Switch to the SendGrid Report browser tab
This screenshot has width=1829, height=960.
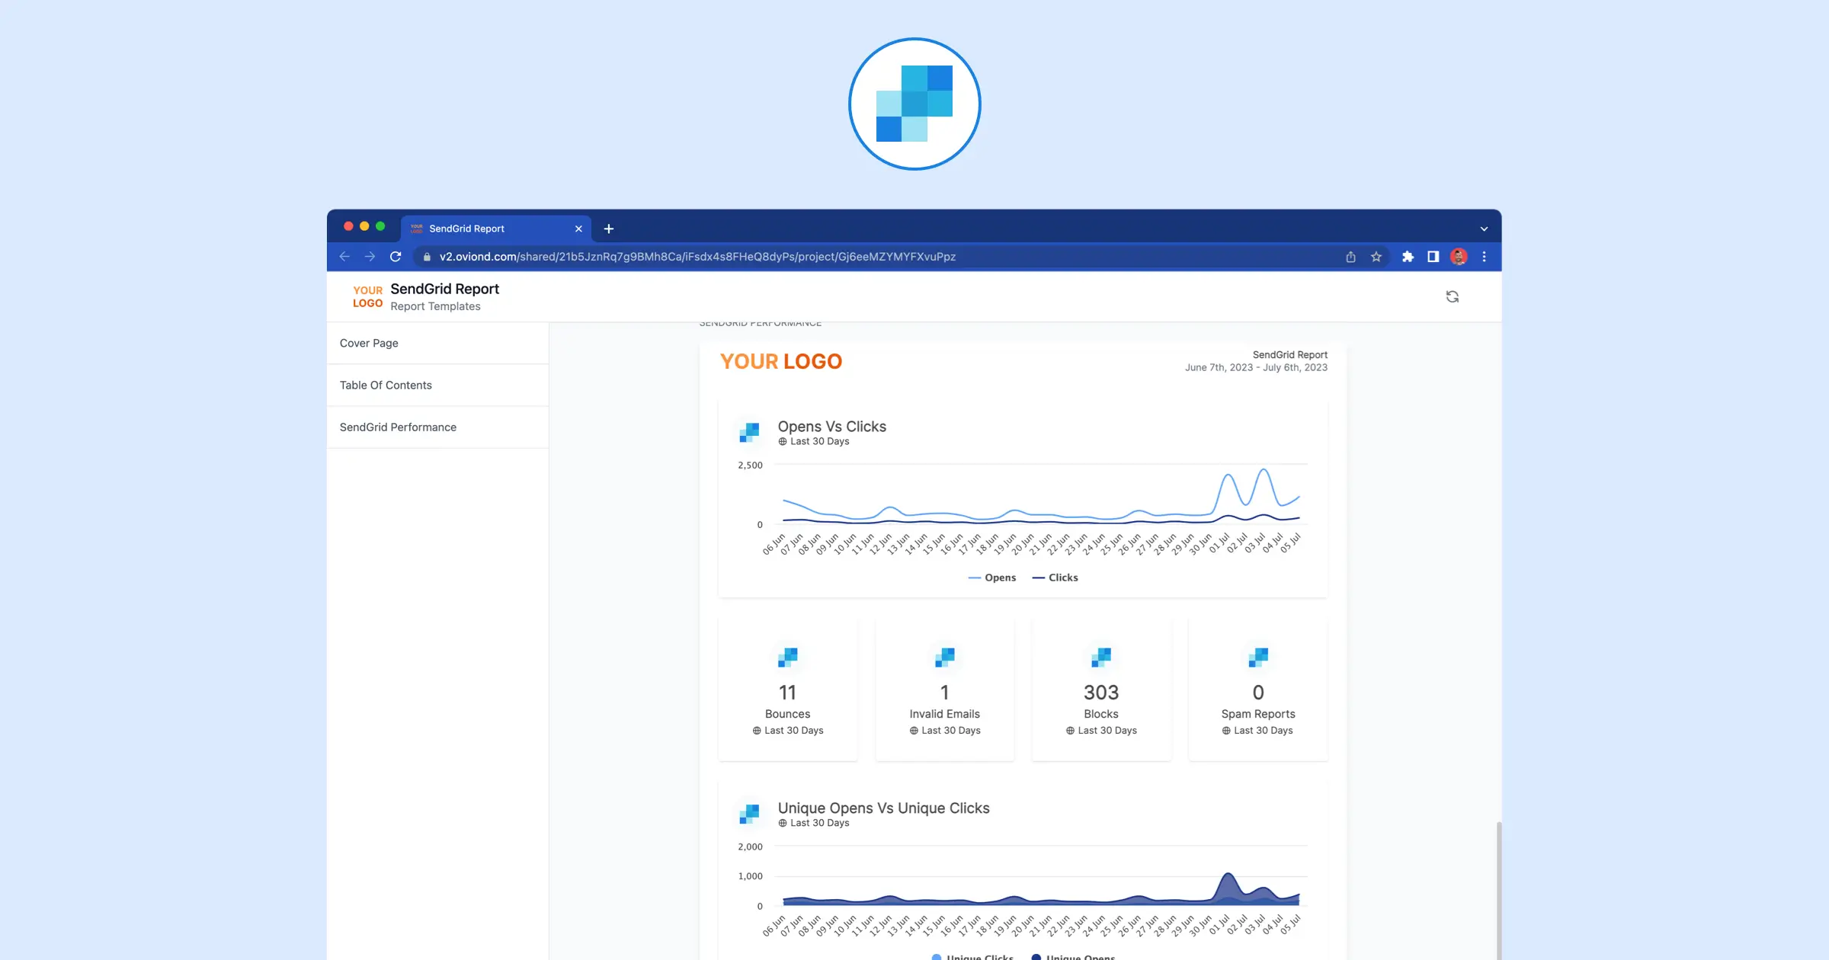(x=496, y=229)
